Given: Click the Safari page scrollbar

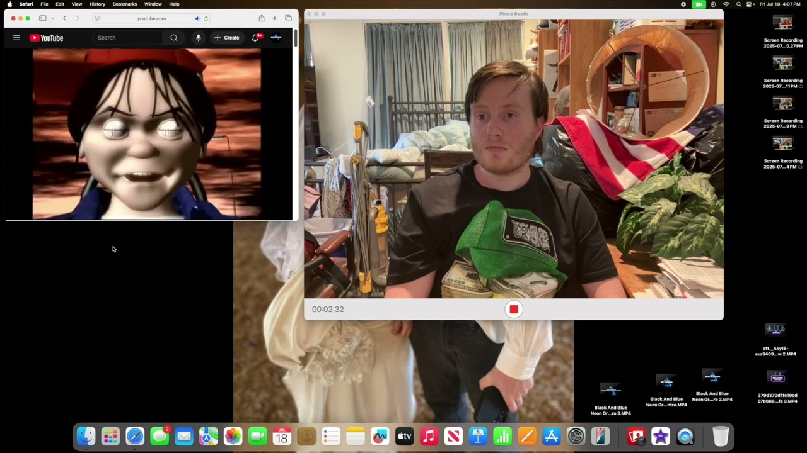Looking at the screenshot, I should [x=295, y=38].
